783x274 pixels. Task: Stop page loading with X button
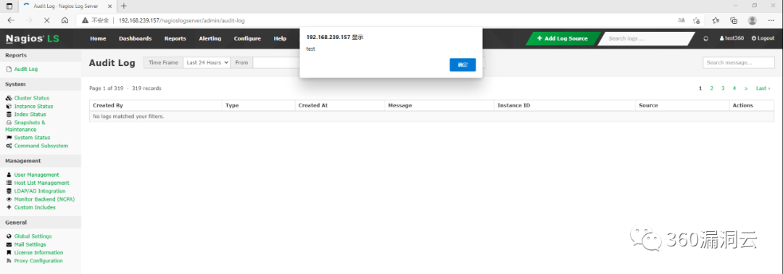(46, 20)
